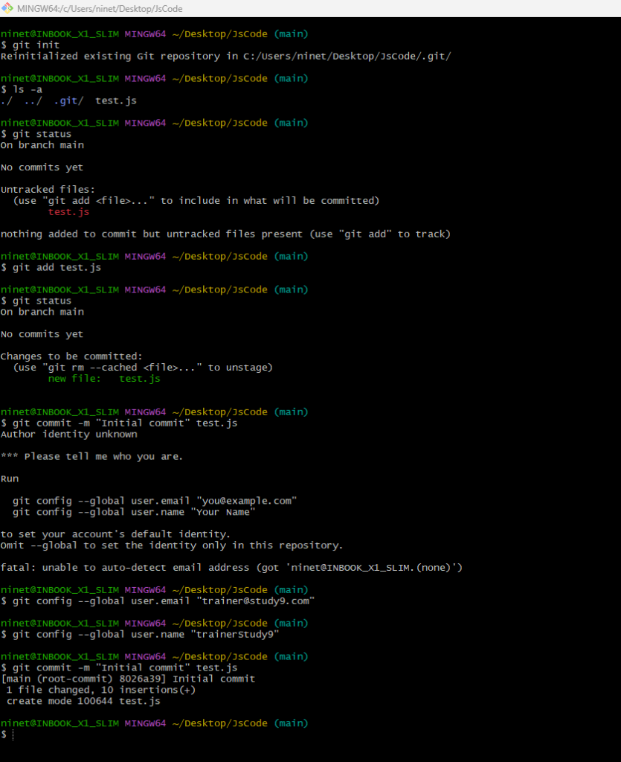Screen dimensions: 621x762
Task: Click the "Untracked files:" heading
Action: [x=48, y=190]
